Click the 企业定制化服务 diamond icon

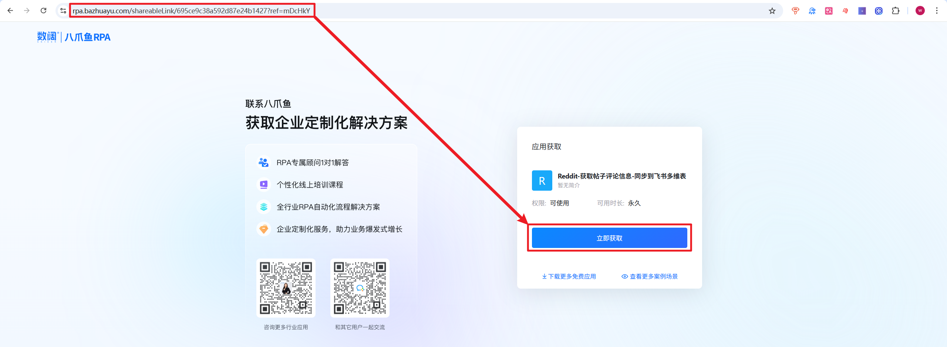click(263, 229)
